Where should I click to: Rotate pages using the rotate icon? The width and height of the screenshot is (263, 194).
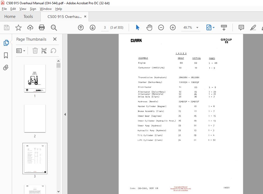point(53,51)
